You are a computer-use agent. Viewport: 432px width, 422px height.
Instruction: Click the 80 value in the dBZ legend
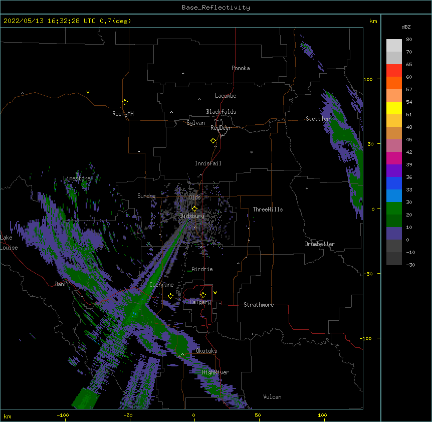pos(409,40)
